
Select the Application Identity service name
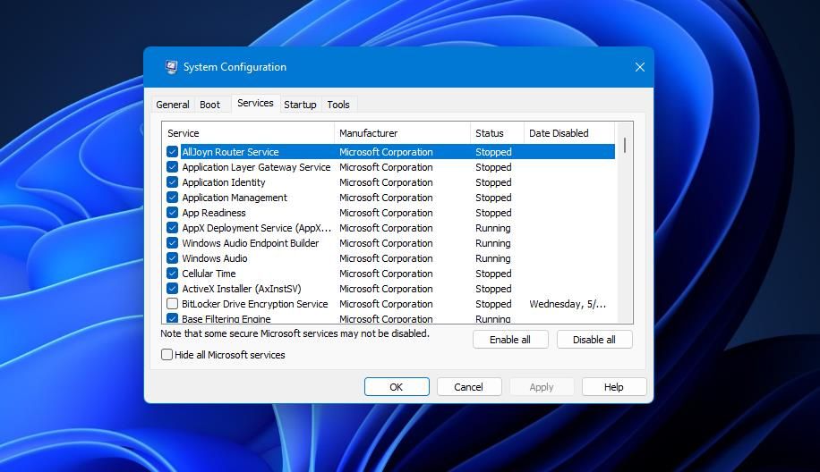[x=223, y=182]
